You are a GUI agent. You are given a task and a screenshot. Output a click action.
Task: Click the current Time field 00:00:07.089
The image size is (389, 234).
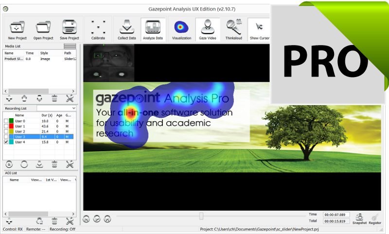pos(336,215)
